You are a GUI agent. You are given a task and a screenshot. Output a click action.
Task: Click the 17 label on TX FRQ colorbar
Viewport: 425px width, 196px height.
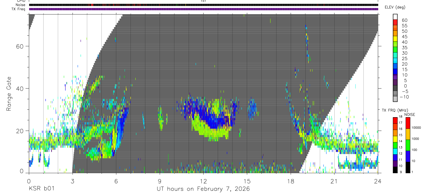[400, 123]
